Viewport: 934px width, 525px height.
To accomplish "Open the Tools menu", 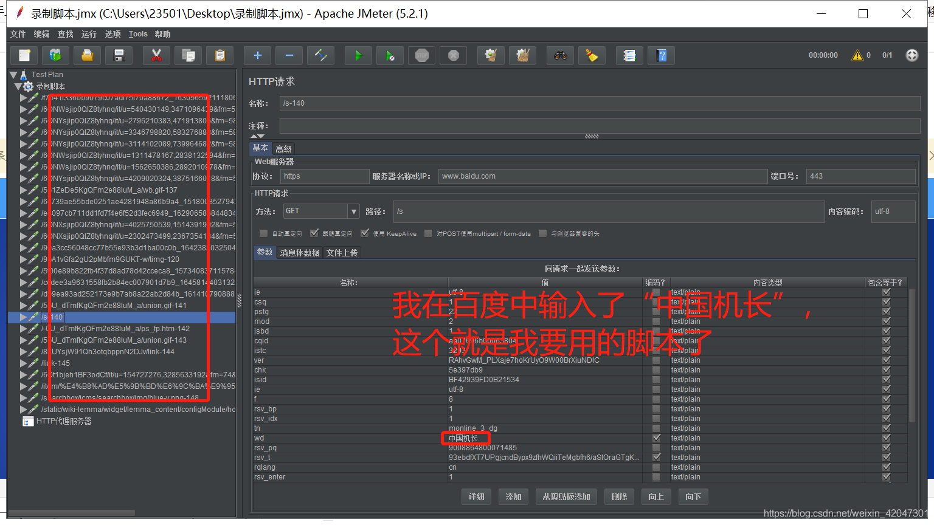I will coord(138,35).
